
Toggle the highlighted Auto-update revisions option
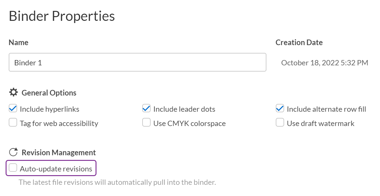(13, 168)
